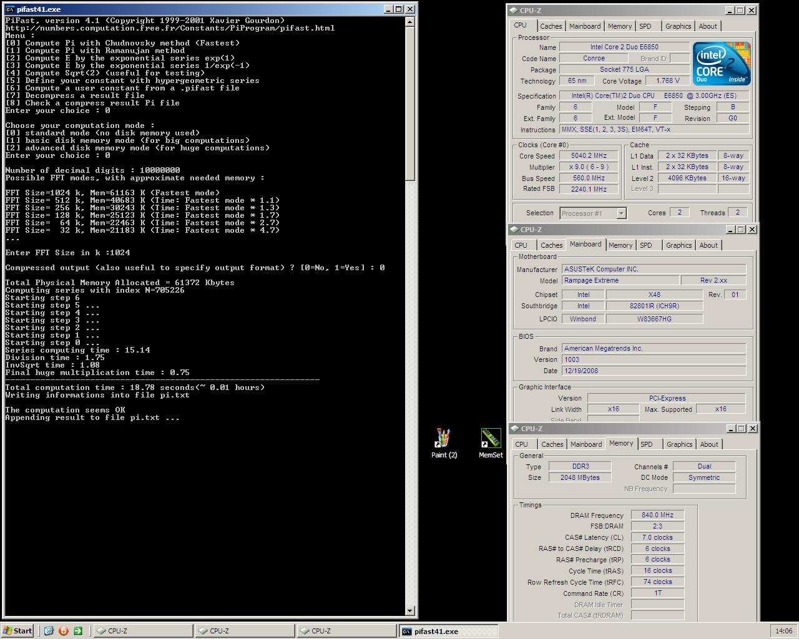Switch to Caches tab in Memory CPU-Z window
This screenshot has height=639, width=799.
tap(552, 444)
